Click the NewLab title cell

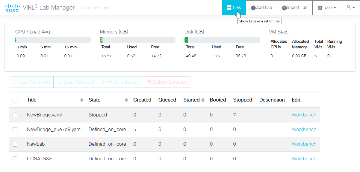36,144
